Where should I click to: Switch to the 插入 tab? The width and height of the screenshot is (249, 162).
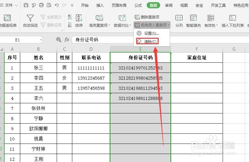pyautogui.click(x=100, y=5)
